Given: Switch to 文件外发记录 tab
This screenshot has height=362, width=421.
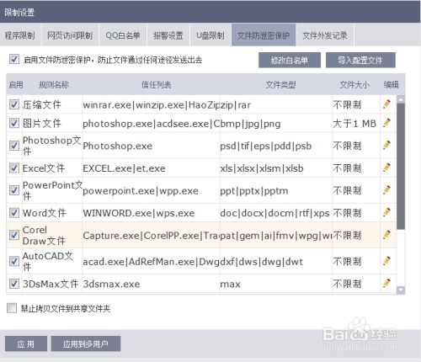Looking at the screenshot, I should [x=325, y=35].
